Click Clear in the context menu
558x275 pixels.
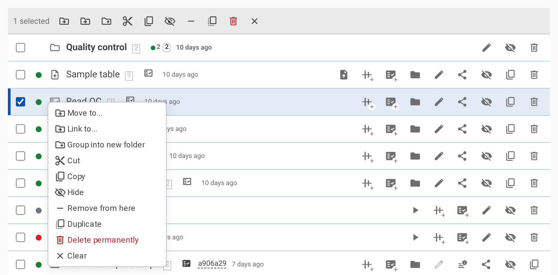(x=107, y=256)
